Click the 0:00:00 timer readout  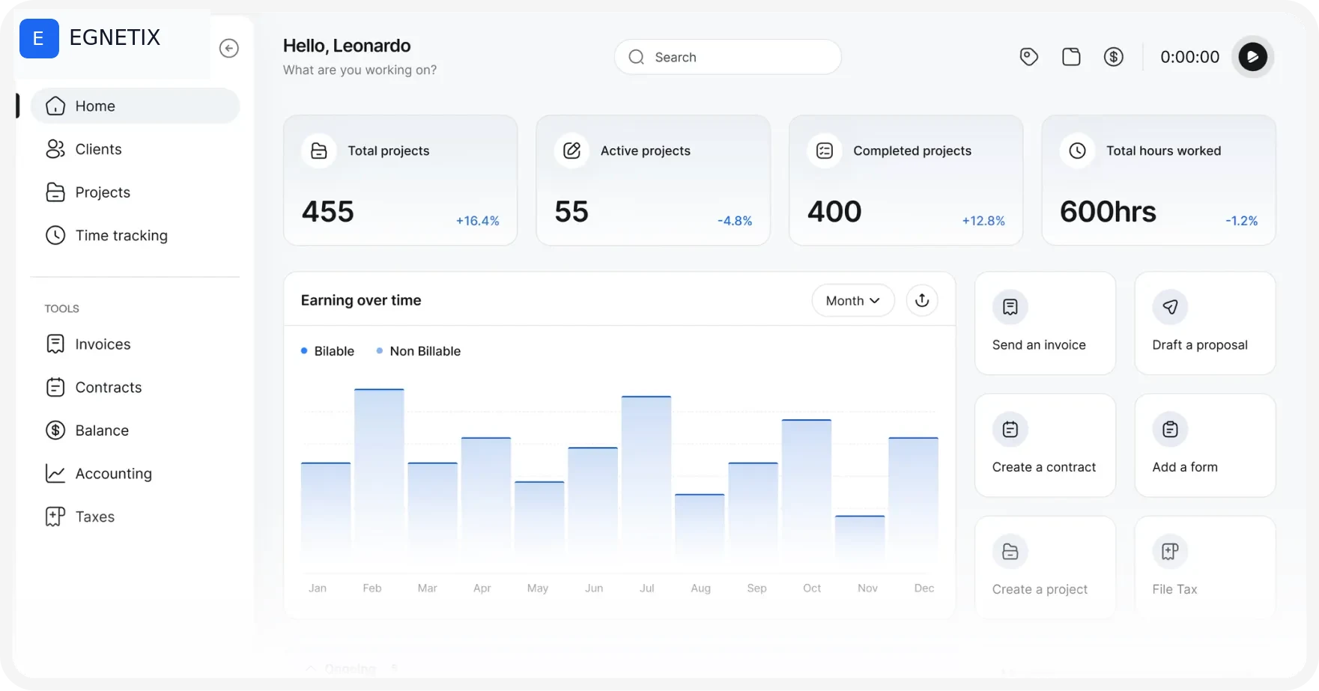click(1190, 57)
